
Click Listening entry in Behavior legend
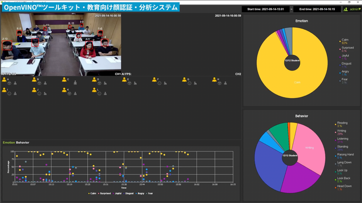point(342,140)
